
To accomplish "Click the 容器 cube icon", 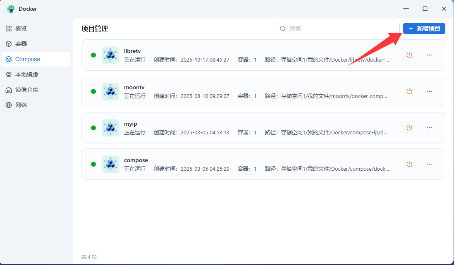I will pyautogui.click(x=9, y=44).
